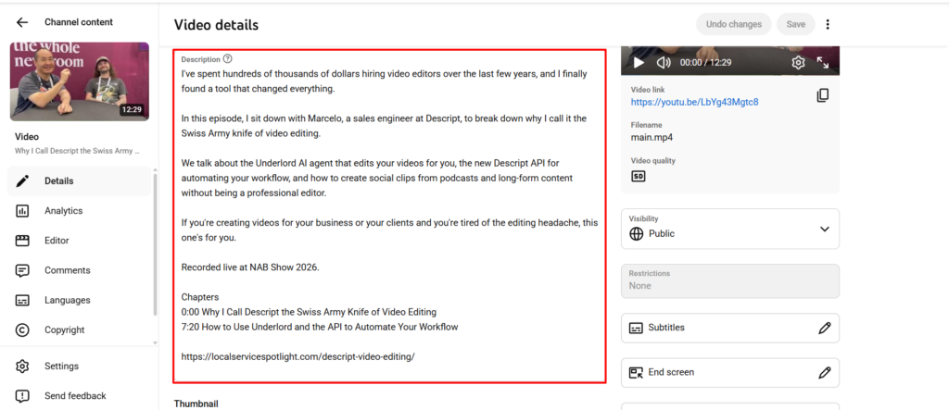Mute the video preview volume
Image resolution: width=949 pixels, height=410 pixels.
664,62
